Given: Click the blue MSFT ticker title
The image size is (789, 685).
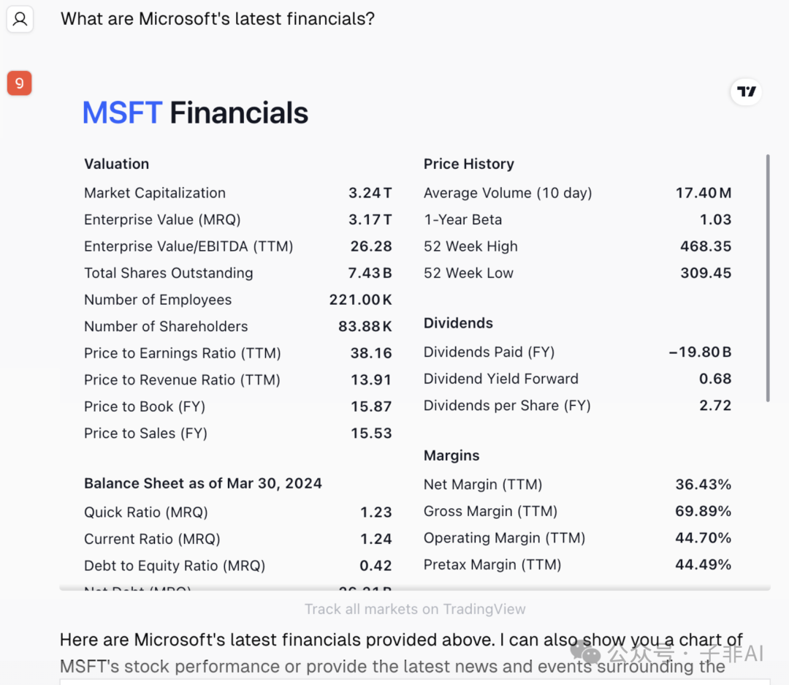Looking at the screenshot, I should (x=122, y=113).
